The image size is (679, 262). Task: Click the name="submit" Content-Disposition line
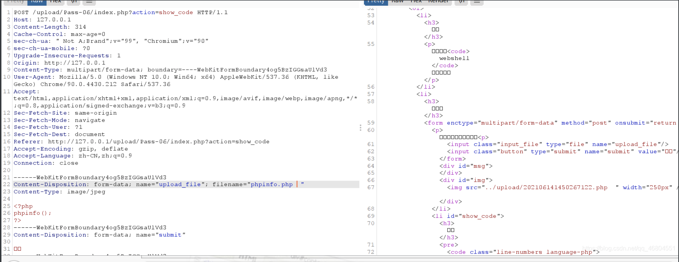tap(100, 235)
